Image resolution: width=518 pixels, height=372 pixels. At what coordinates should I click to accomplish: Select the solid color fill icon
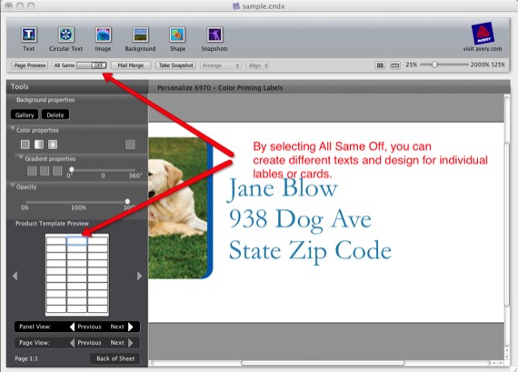coord(25,145)
